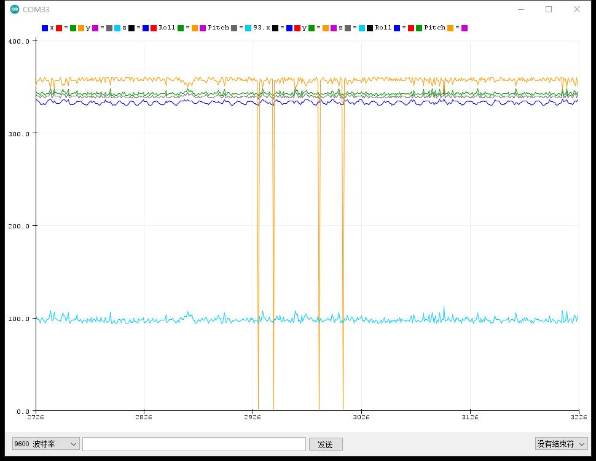This screenshot has width=596, height=461.
Task: Click the red legend swatch labeled y
Action: (x=297, y=28)
